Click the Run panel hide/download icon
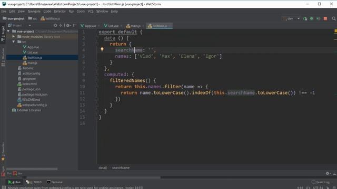 click(x=334, y=173)
